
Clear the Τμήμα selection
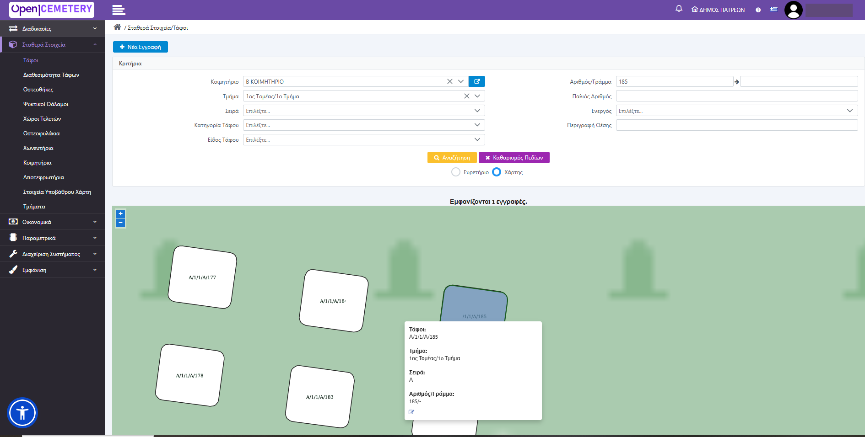467,96
